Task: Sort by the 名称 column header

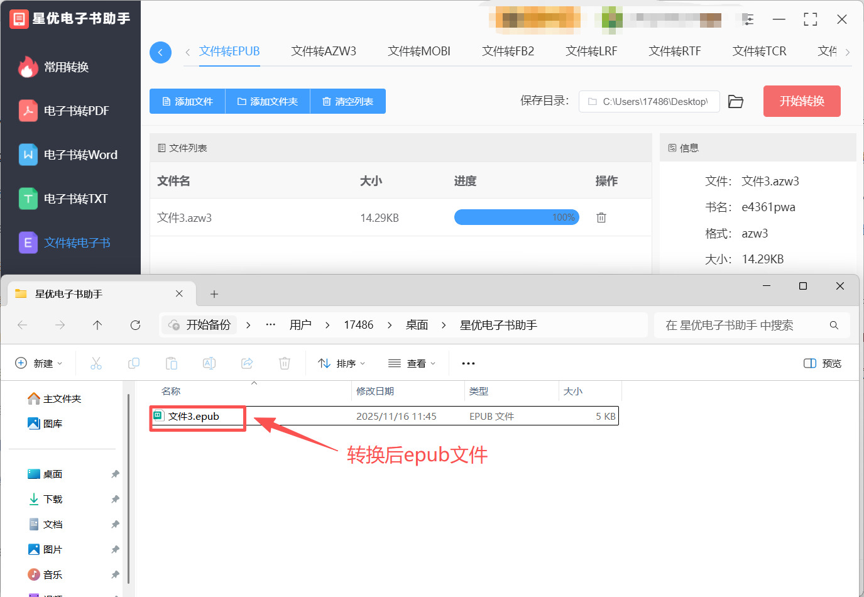Action: (171, 391)
